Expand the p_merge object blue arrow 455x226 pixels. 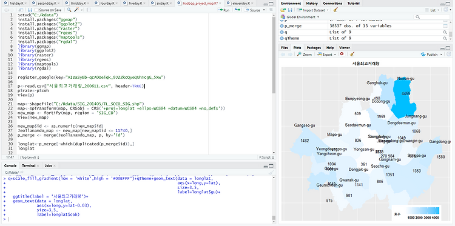281,26
